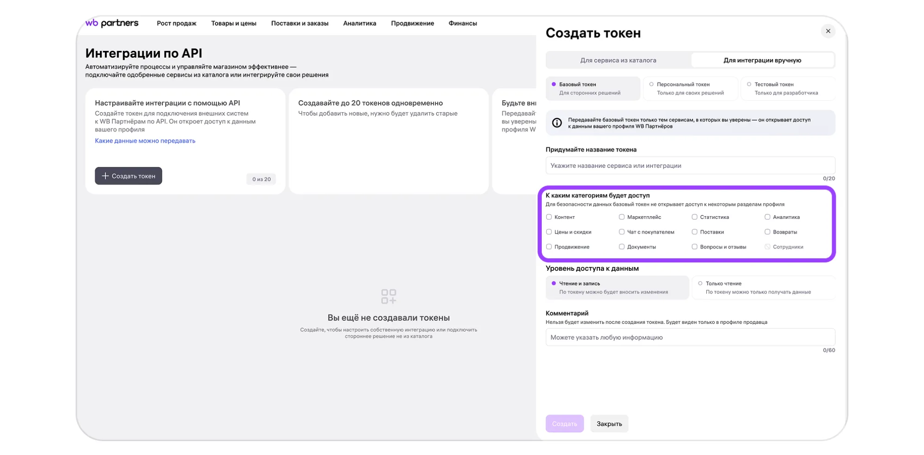The width and height of the screenshot is (924, 455).
Task: Click the info icon in the warning banner
Action: pos(557,123)
